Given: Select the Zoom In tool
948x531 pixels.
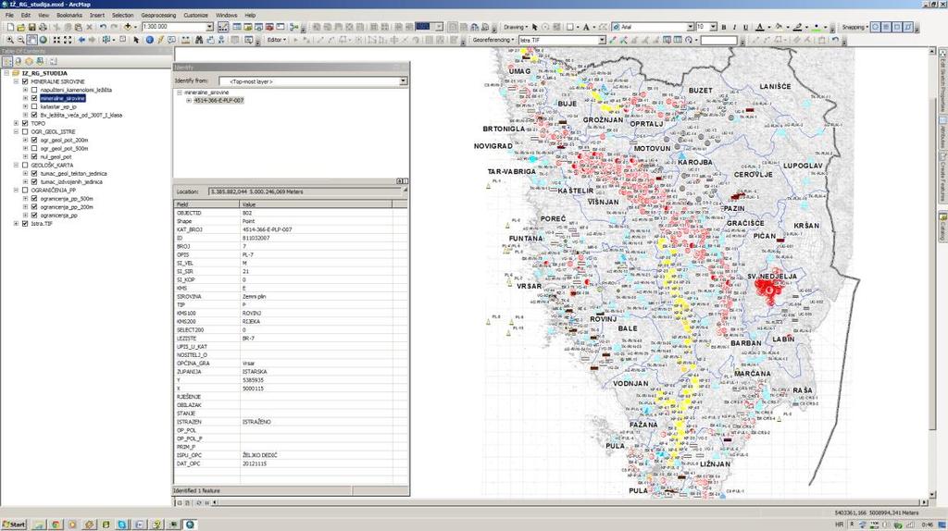Looking at the screenshot, I should tap(10, 40).
